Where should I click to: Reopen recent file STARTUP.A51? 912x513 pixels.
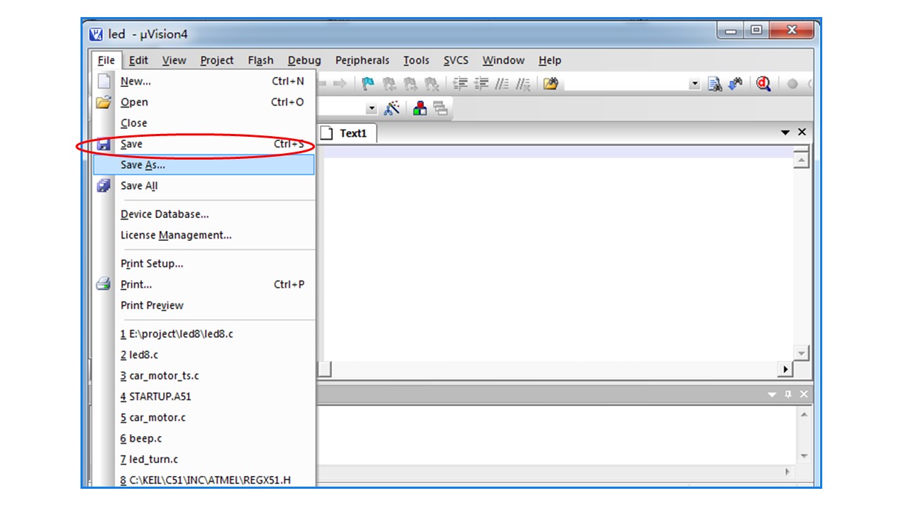[204, 396]
